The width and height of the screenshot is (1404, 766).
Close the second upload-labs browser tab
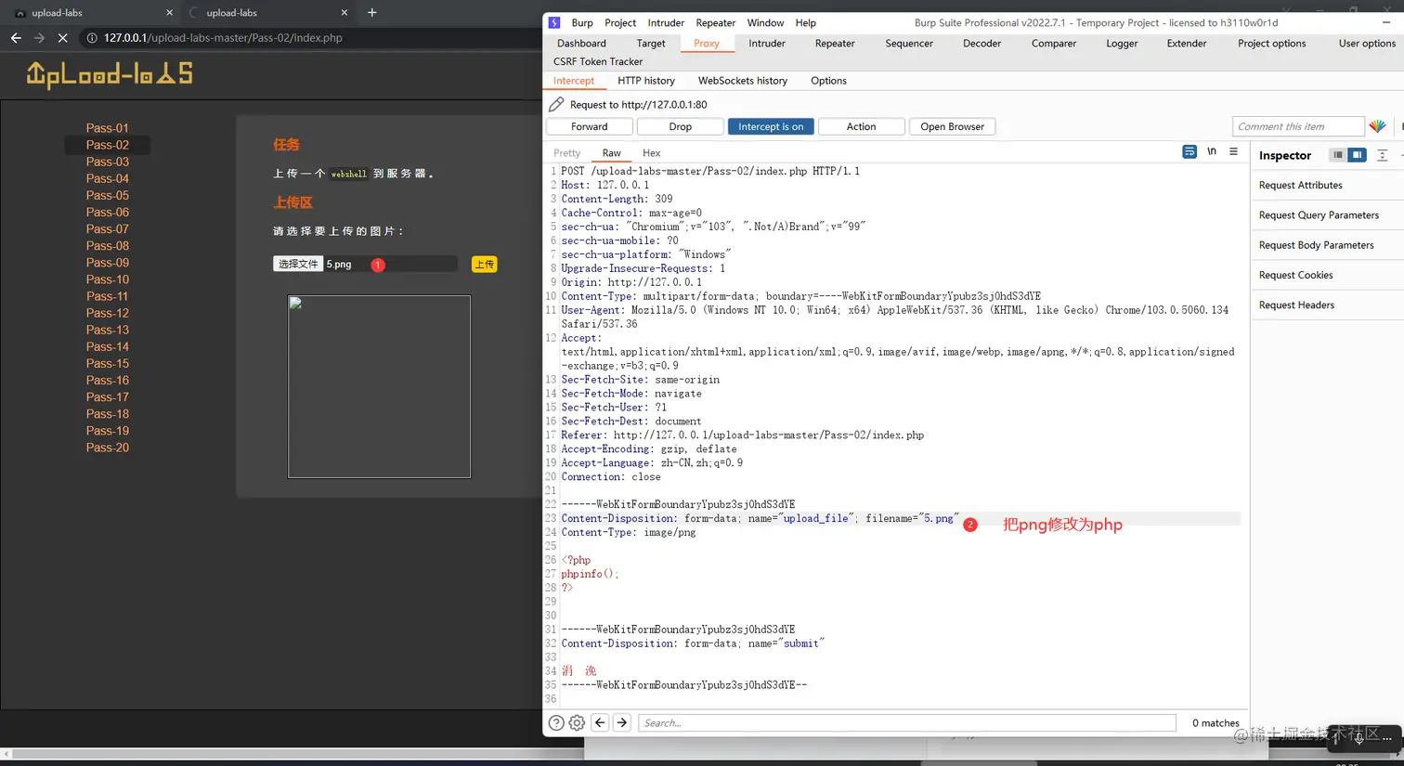click(344, 12)
